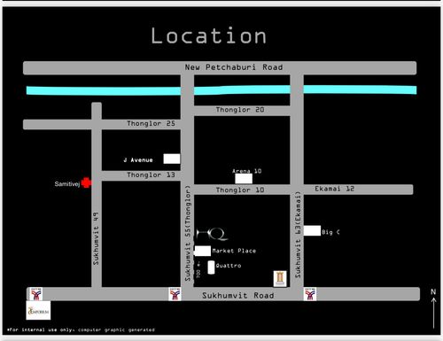Screen dimensions: 443x341
Task: Click the "Market Place" text
Action: tap(234, 251)
